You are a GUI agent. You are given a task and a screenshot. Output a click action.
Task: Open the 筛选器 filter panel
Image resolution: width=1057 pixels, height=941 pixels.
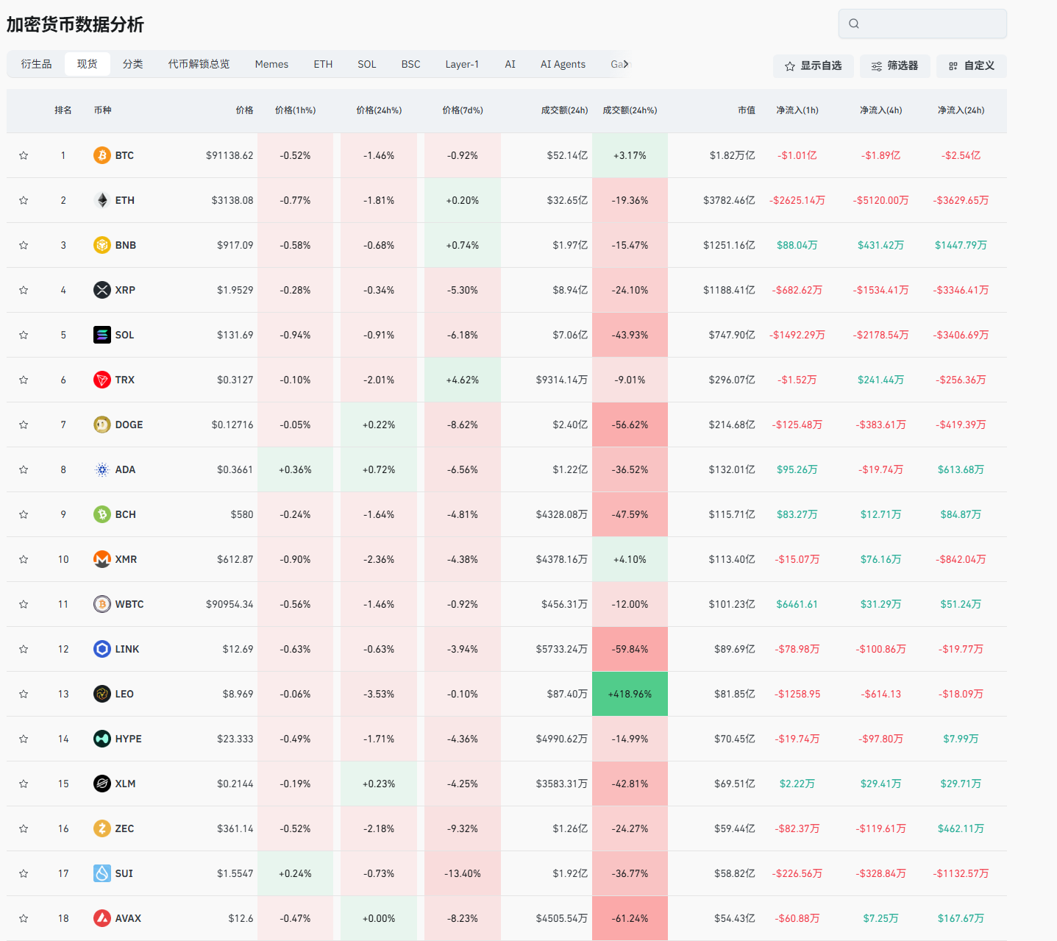click(894, 66)
